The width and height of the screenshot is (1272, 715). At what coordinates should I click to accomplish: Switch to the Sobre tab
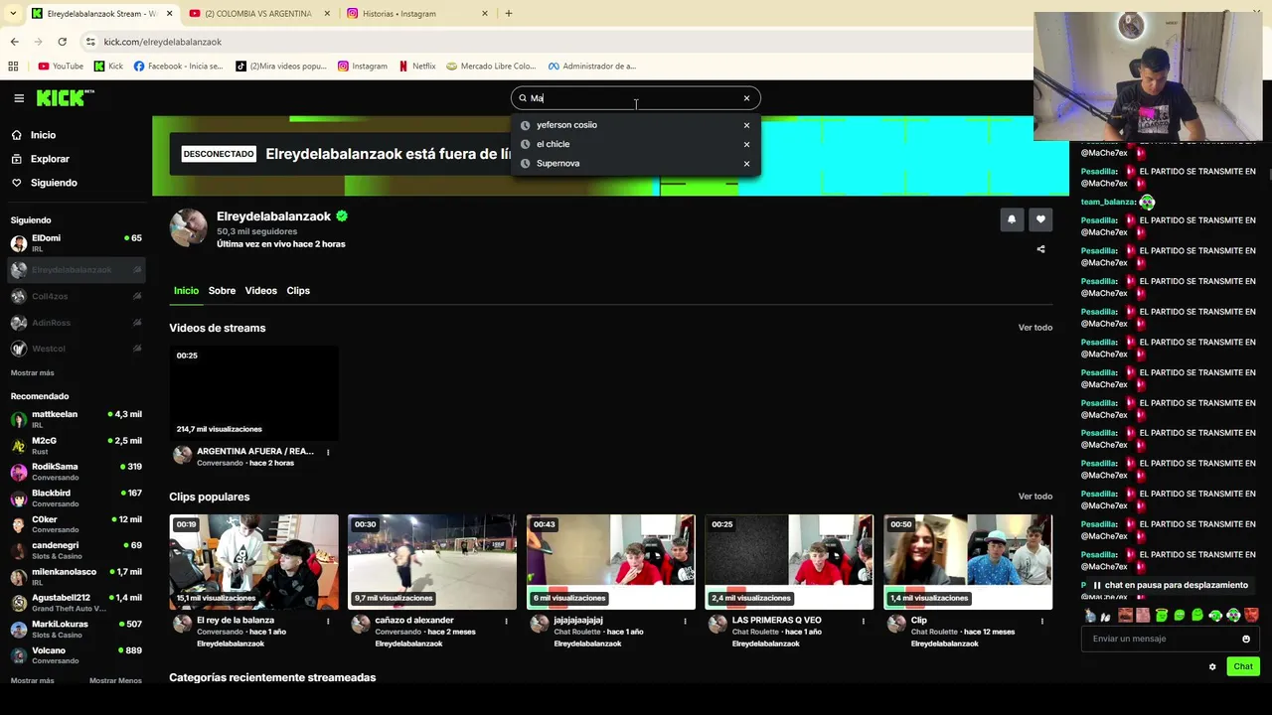pyautogui.click(x=222, y=291)
